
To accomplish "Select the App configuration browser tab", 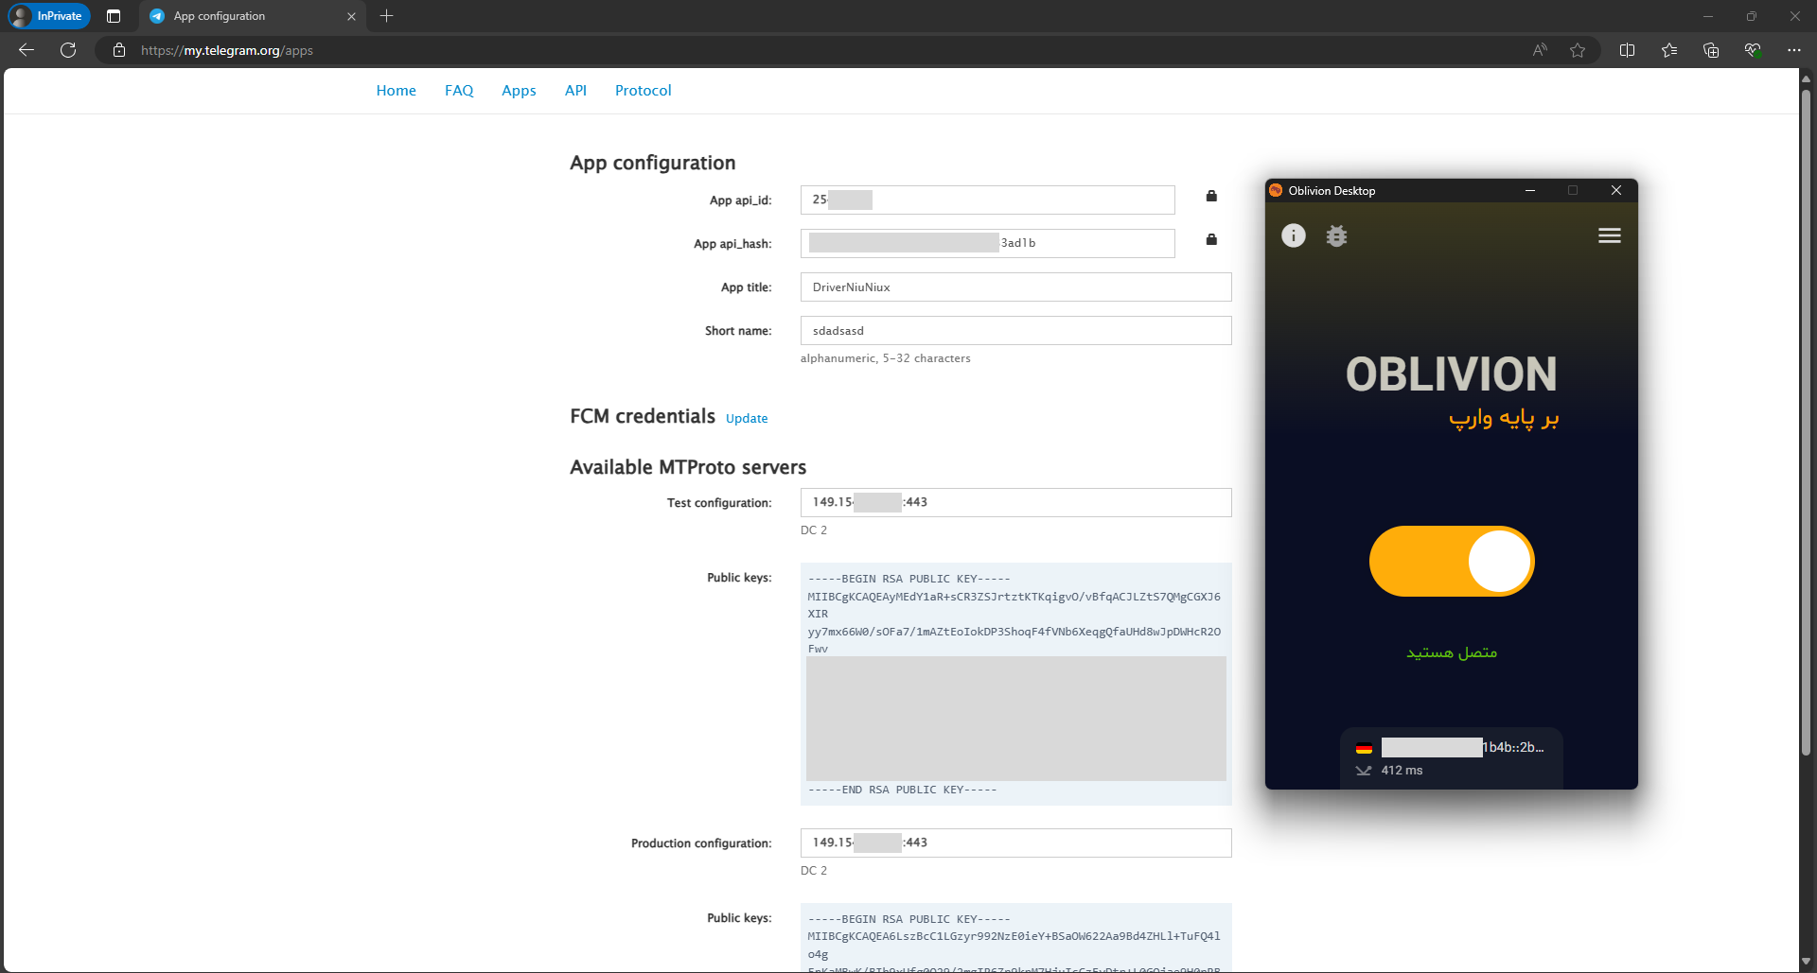I will 253,16.
